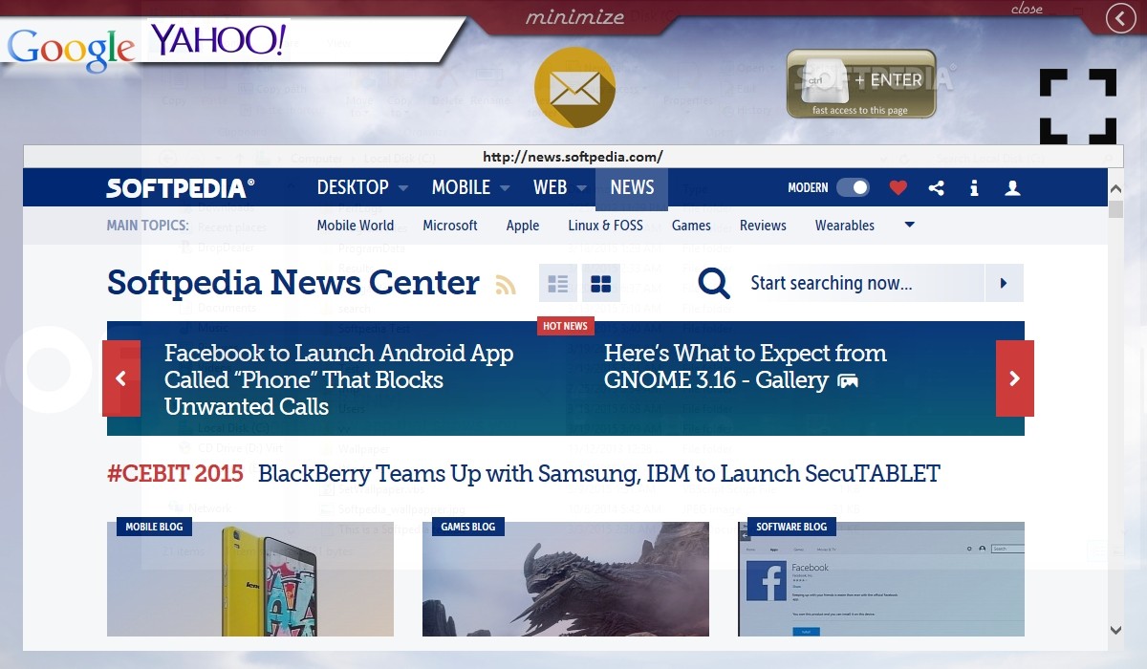Click the RSS feed icon

[505, 285]
